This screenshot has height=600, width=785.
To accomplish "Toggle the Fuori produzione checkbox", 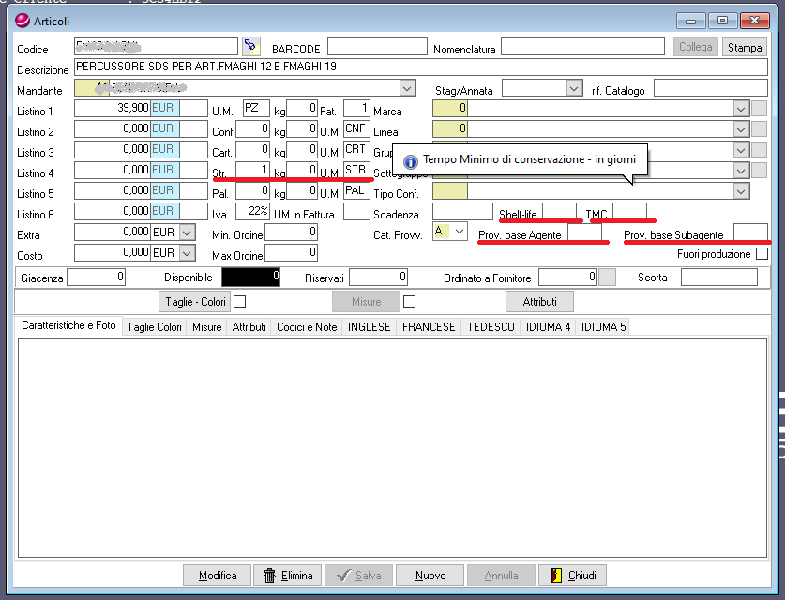I will 762,254.
